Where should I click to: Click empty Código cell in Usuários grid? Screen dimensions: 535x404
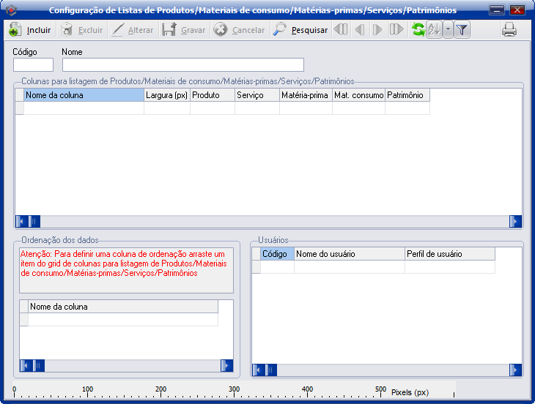tap(277, 267)
